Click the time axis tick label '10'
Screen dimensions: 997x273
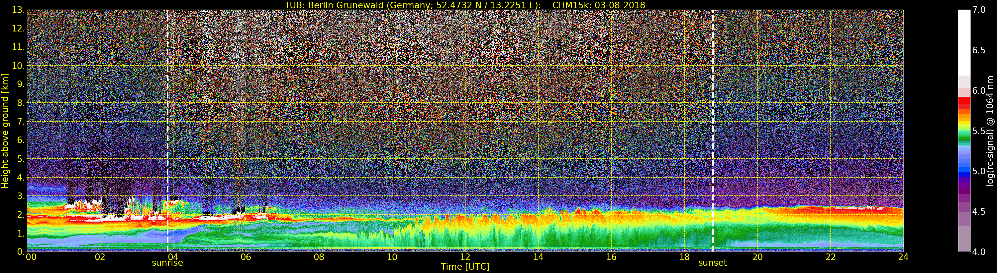[x=392, y=257]
